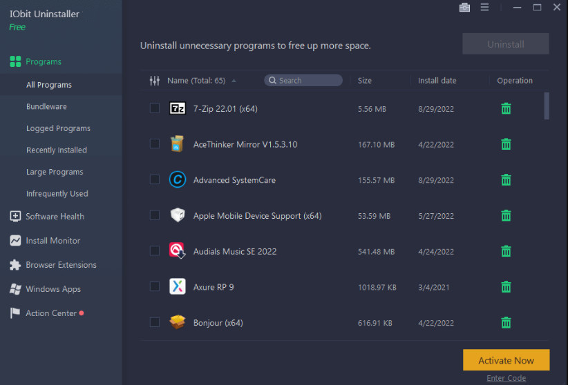
Task: Toggle the Name column sort arrow
Action: pos(234,81)
